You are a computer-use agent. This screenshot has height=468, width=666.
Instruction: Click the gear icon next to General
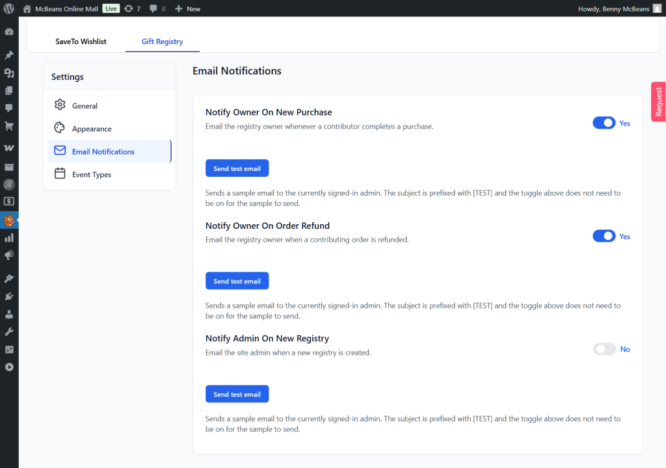pos(60,105)
